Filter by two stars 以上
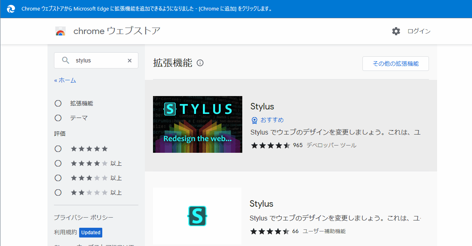Image resolution: width=472 pixels, height=246 pixels. click(x=58, y=193)
